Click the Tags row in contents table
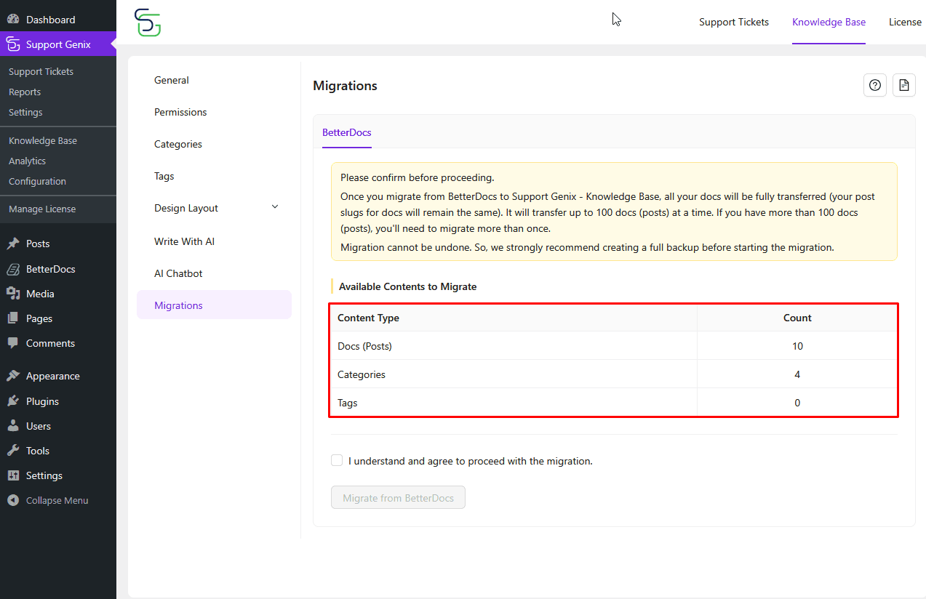Image resolution: width=926 pixels, height=599 pixels. pyautogui.click(x=613, y=403)
